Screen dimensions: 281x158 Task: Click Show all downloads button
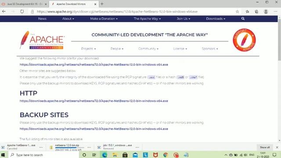[265, 147]
